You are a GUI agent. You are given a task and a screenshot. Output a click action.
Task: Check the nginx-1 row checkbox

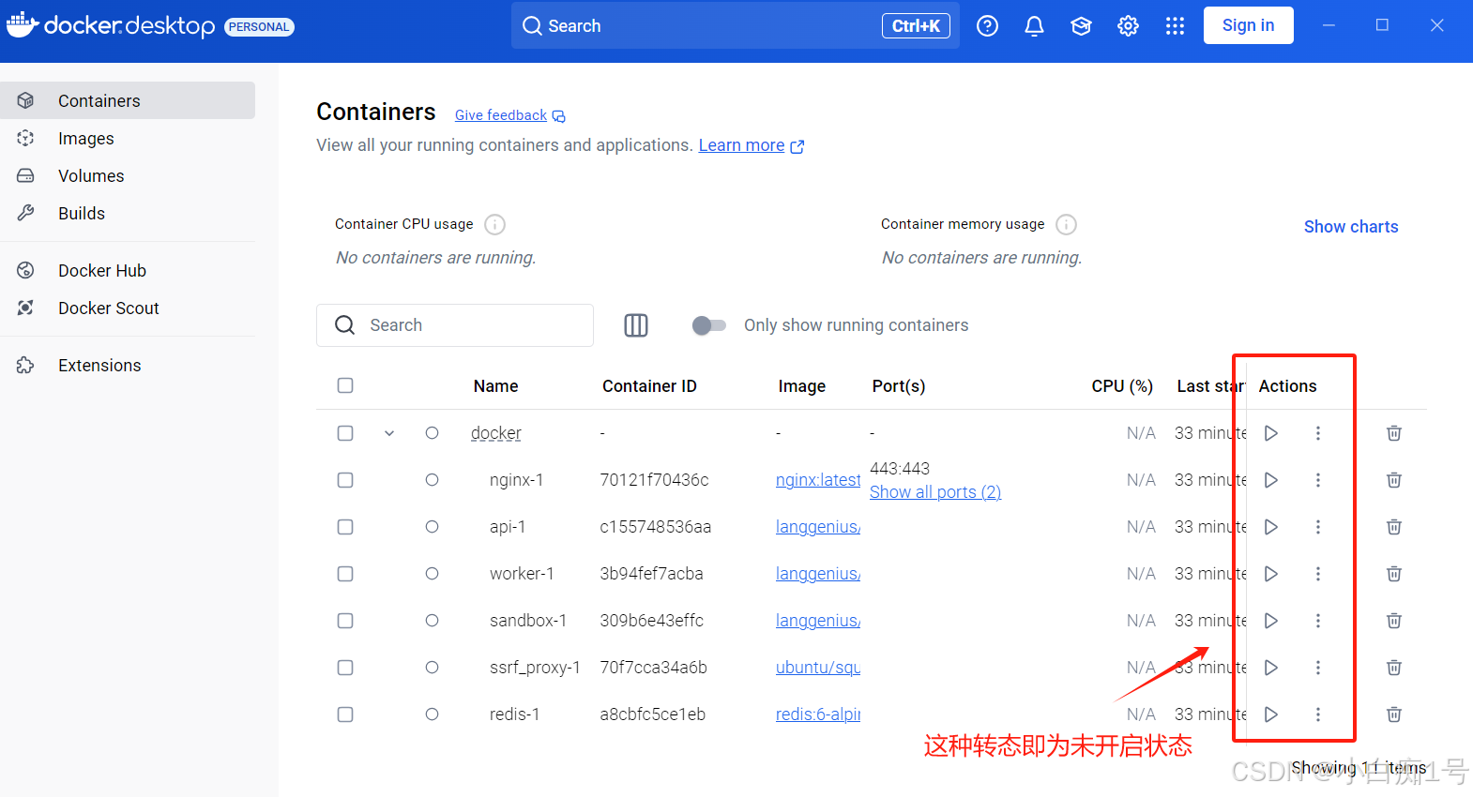point(345,480)
